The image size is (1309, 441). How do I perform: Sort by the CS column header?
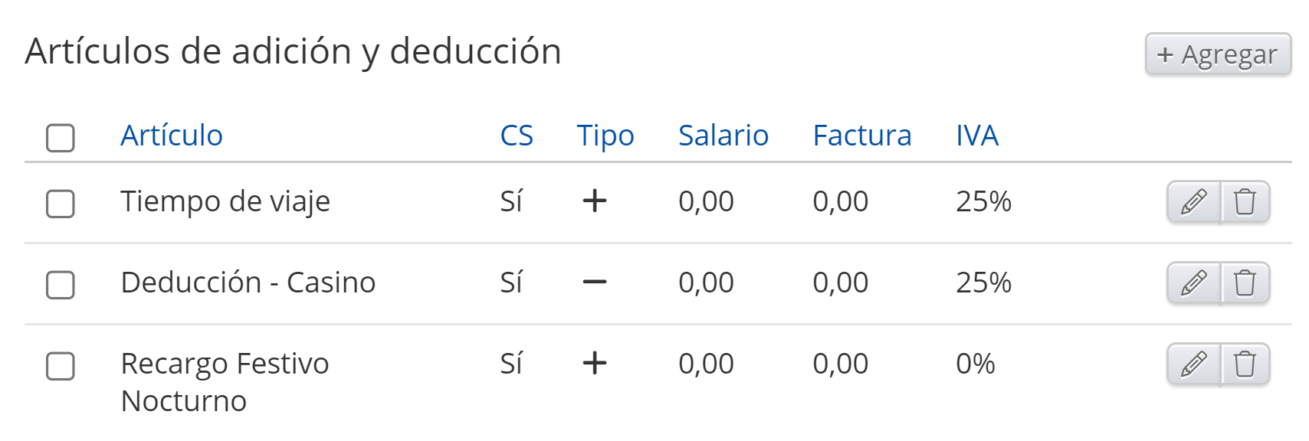pos(517,136)
